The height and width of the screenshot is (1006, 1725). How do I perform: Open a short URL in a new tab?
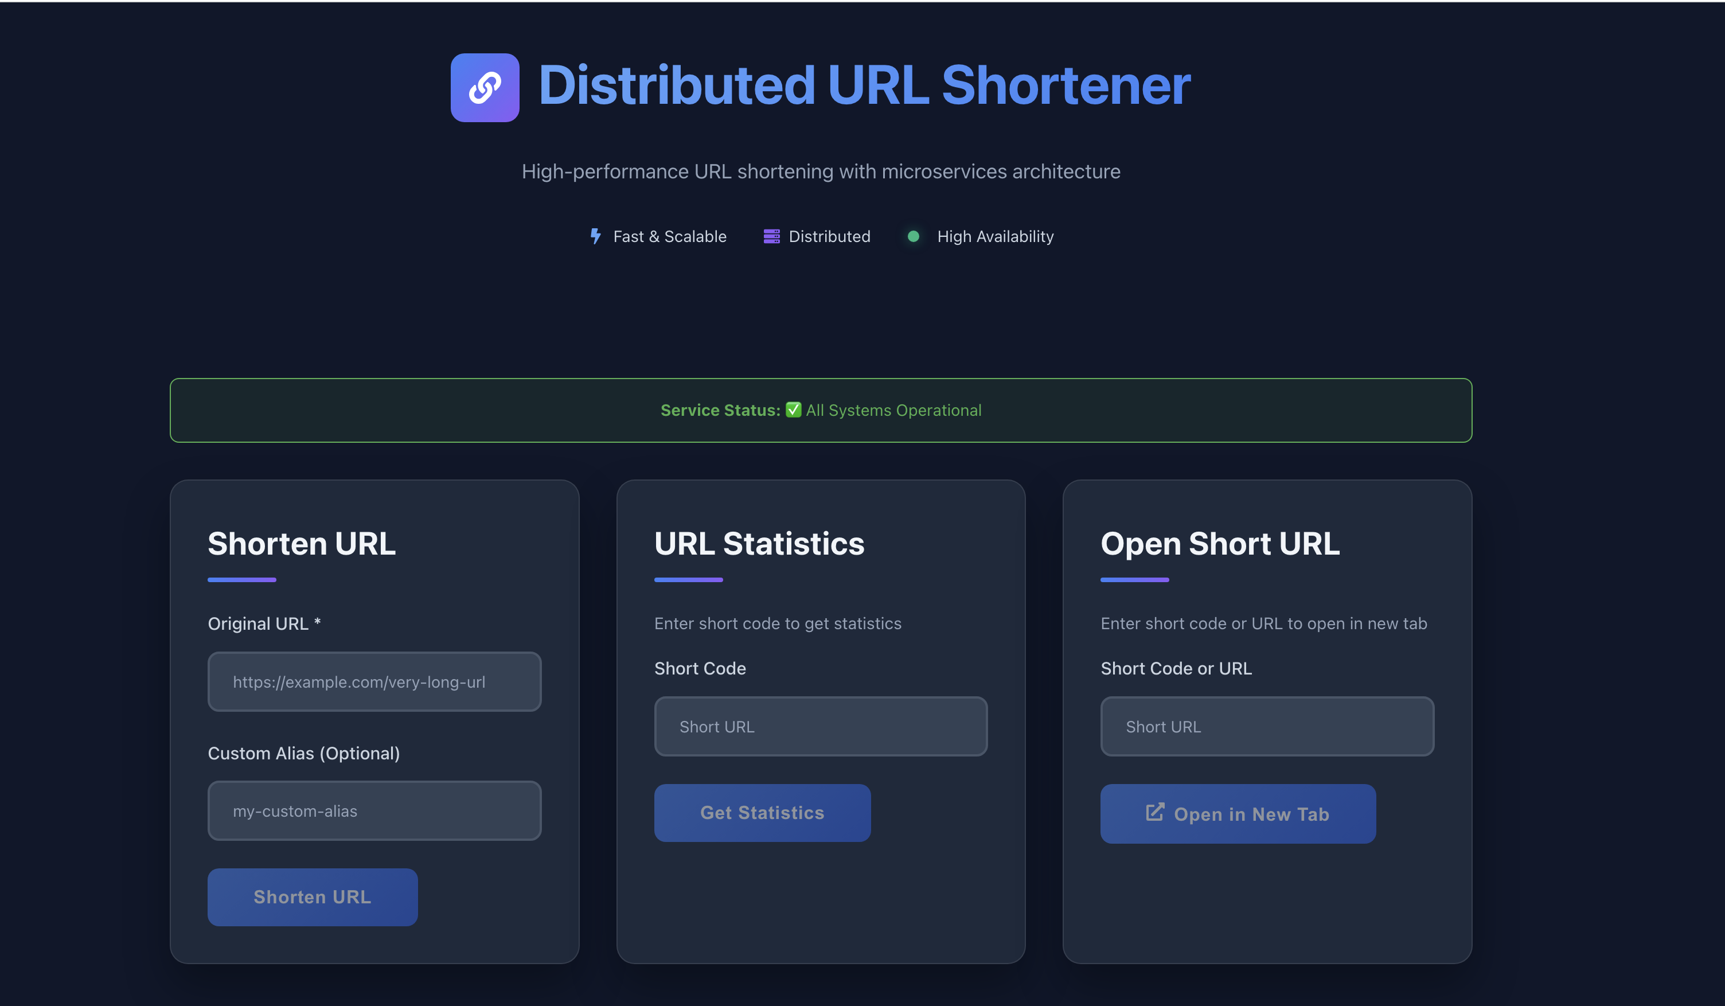(x=1238, y=813)
